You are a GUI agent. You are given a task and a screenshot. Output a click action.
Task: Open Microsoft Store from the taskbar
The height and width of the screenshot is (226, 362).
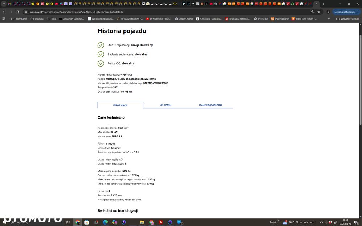click(87, 222)
